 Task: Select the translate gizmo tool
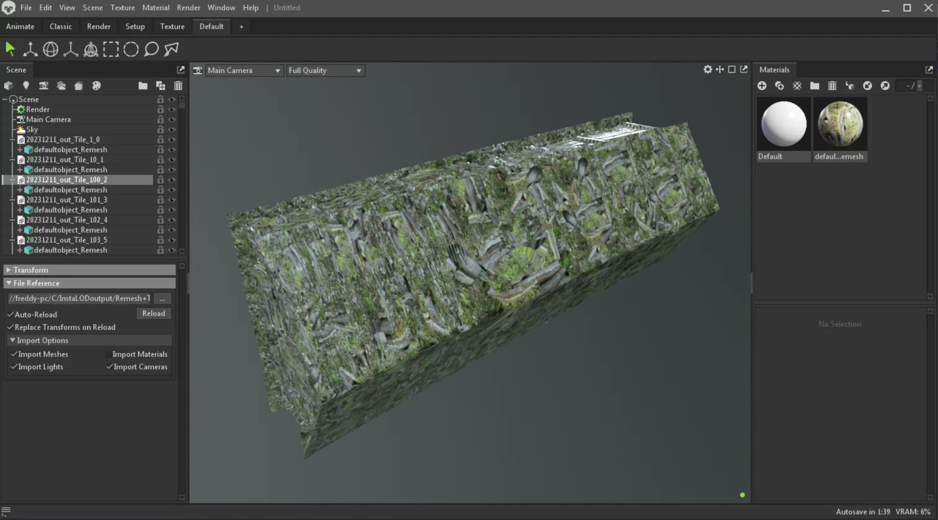(x=30, y=49)
